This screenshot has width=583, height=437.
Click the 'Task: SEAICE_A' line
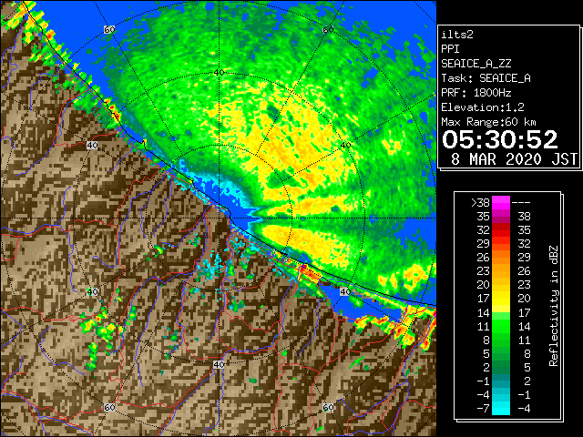(x=486, y=78)
